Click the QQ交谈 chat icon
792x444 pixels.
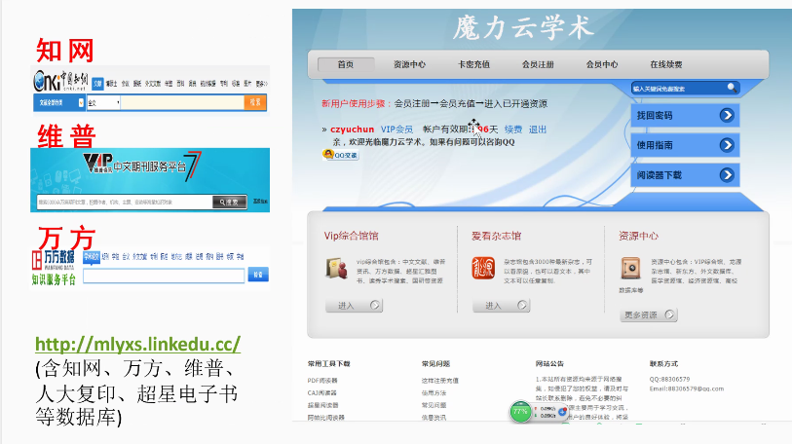click(340, 155)
